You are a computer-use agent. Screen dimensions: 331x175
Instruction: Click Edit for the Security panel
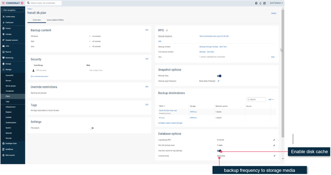pyautogui.click(x=147, y=59)
